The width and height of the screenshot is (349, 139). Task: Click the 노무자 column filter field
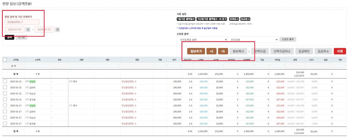(38, 66)
